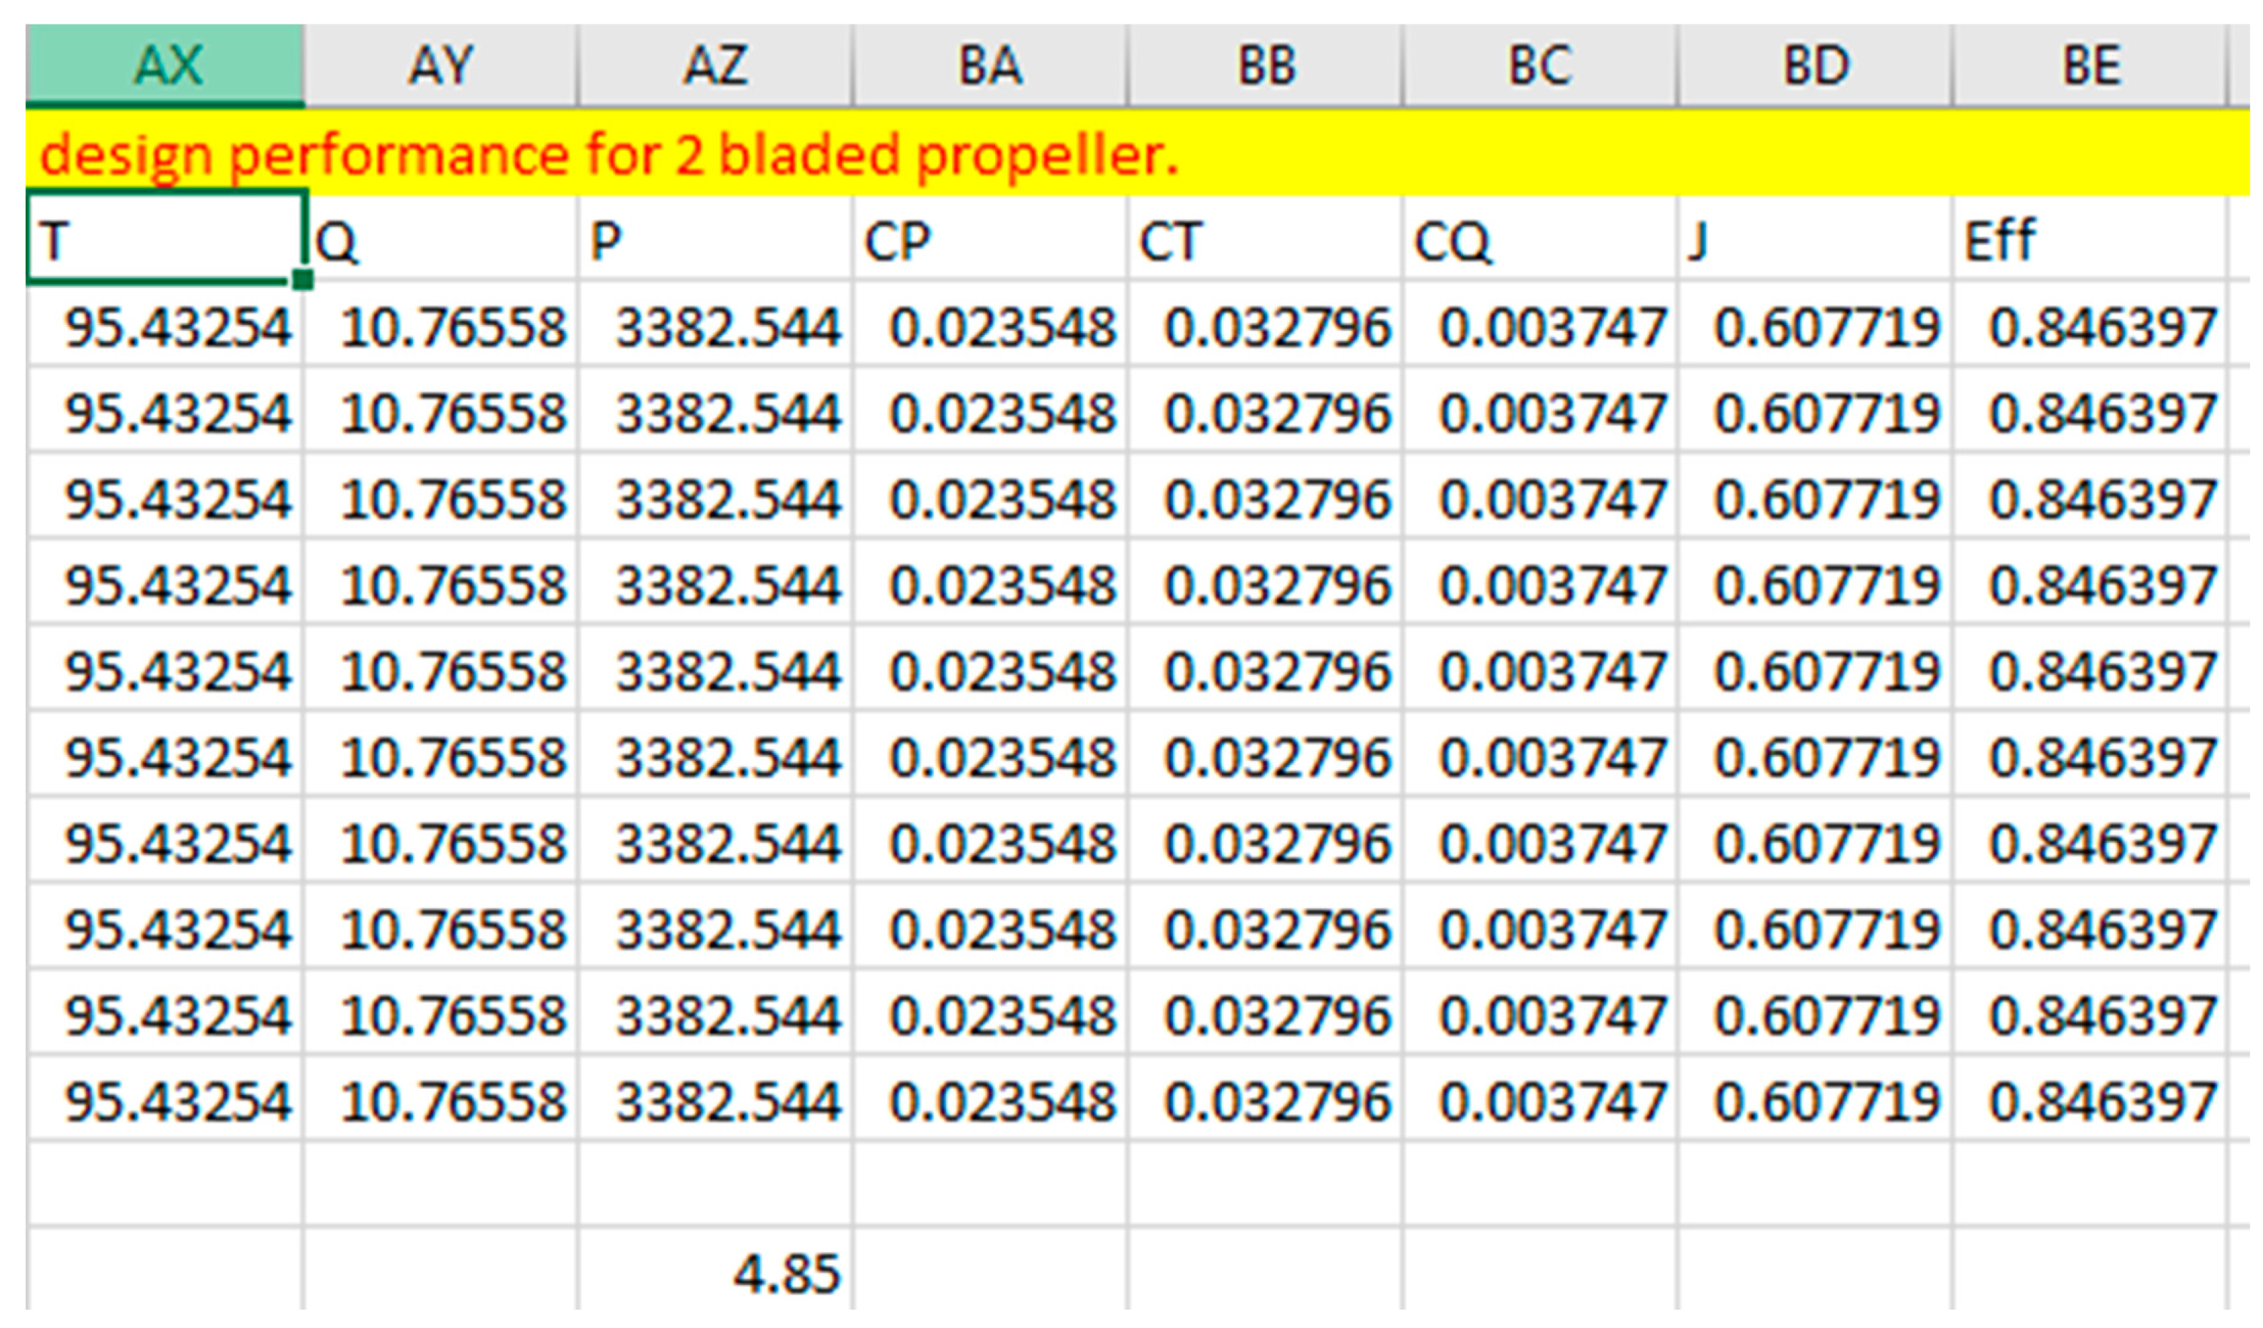Click the Q header cell

click(441, 241)
